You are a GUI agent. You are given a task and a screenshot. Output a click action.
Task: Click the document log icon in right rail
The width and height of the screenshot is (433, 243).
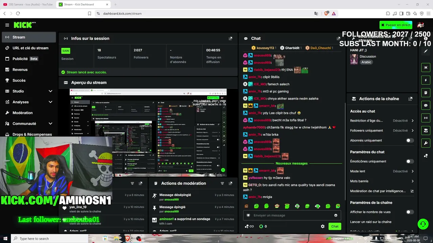coord(426,92)
